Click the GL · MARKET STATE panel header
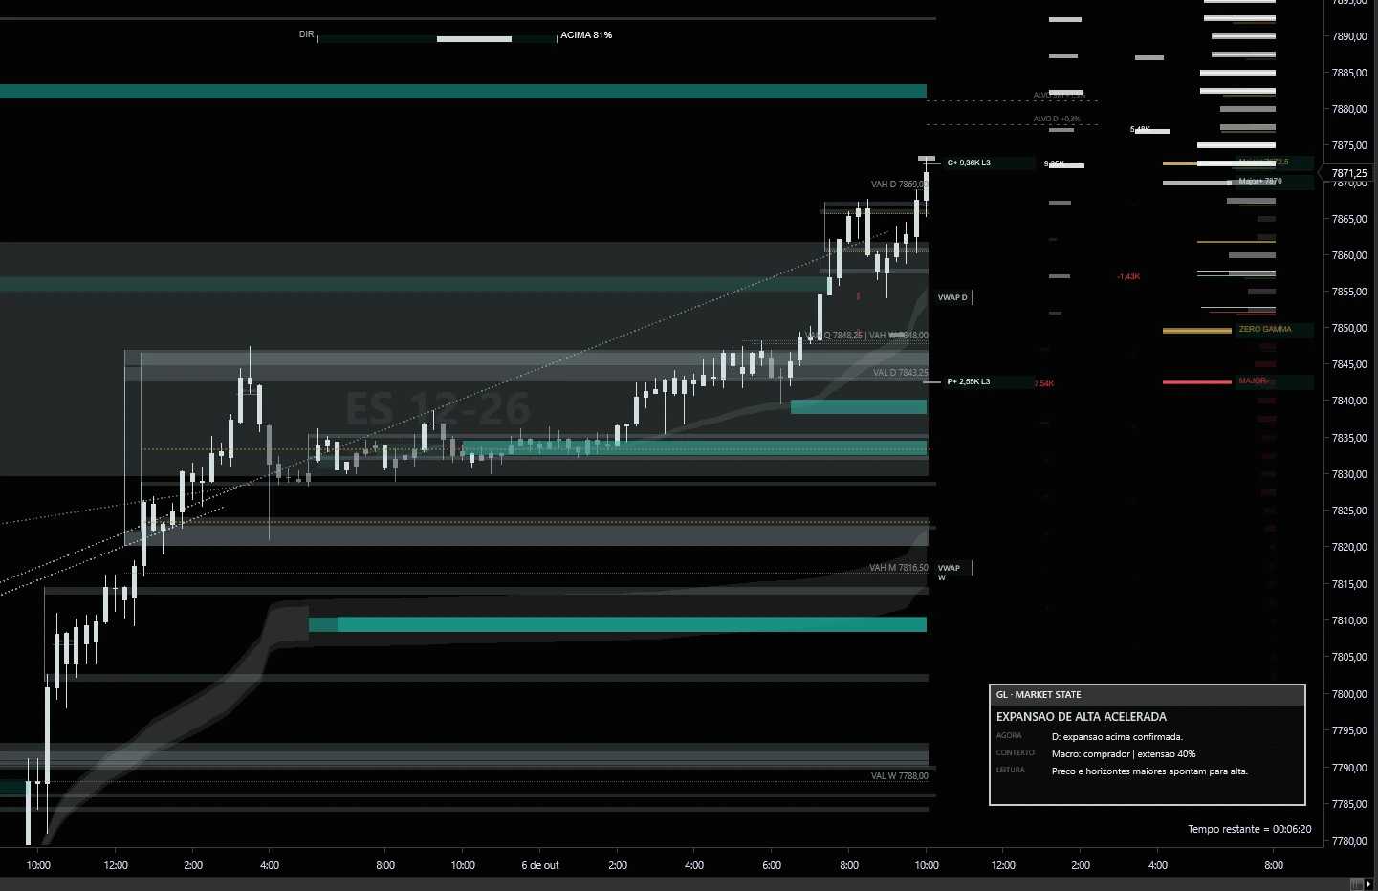The height and width of the screenshot is (891, 1378). coord(1148,695)
